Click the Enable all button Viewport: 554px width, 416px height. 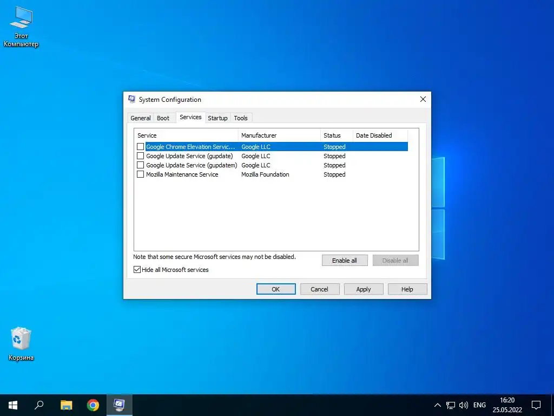tap(345, 261)
